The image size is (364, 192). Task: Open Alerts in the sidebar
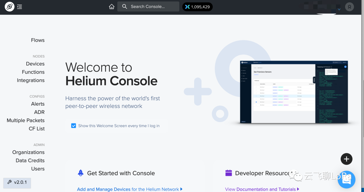[38, 104]
